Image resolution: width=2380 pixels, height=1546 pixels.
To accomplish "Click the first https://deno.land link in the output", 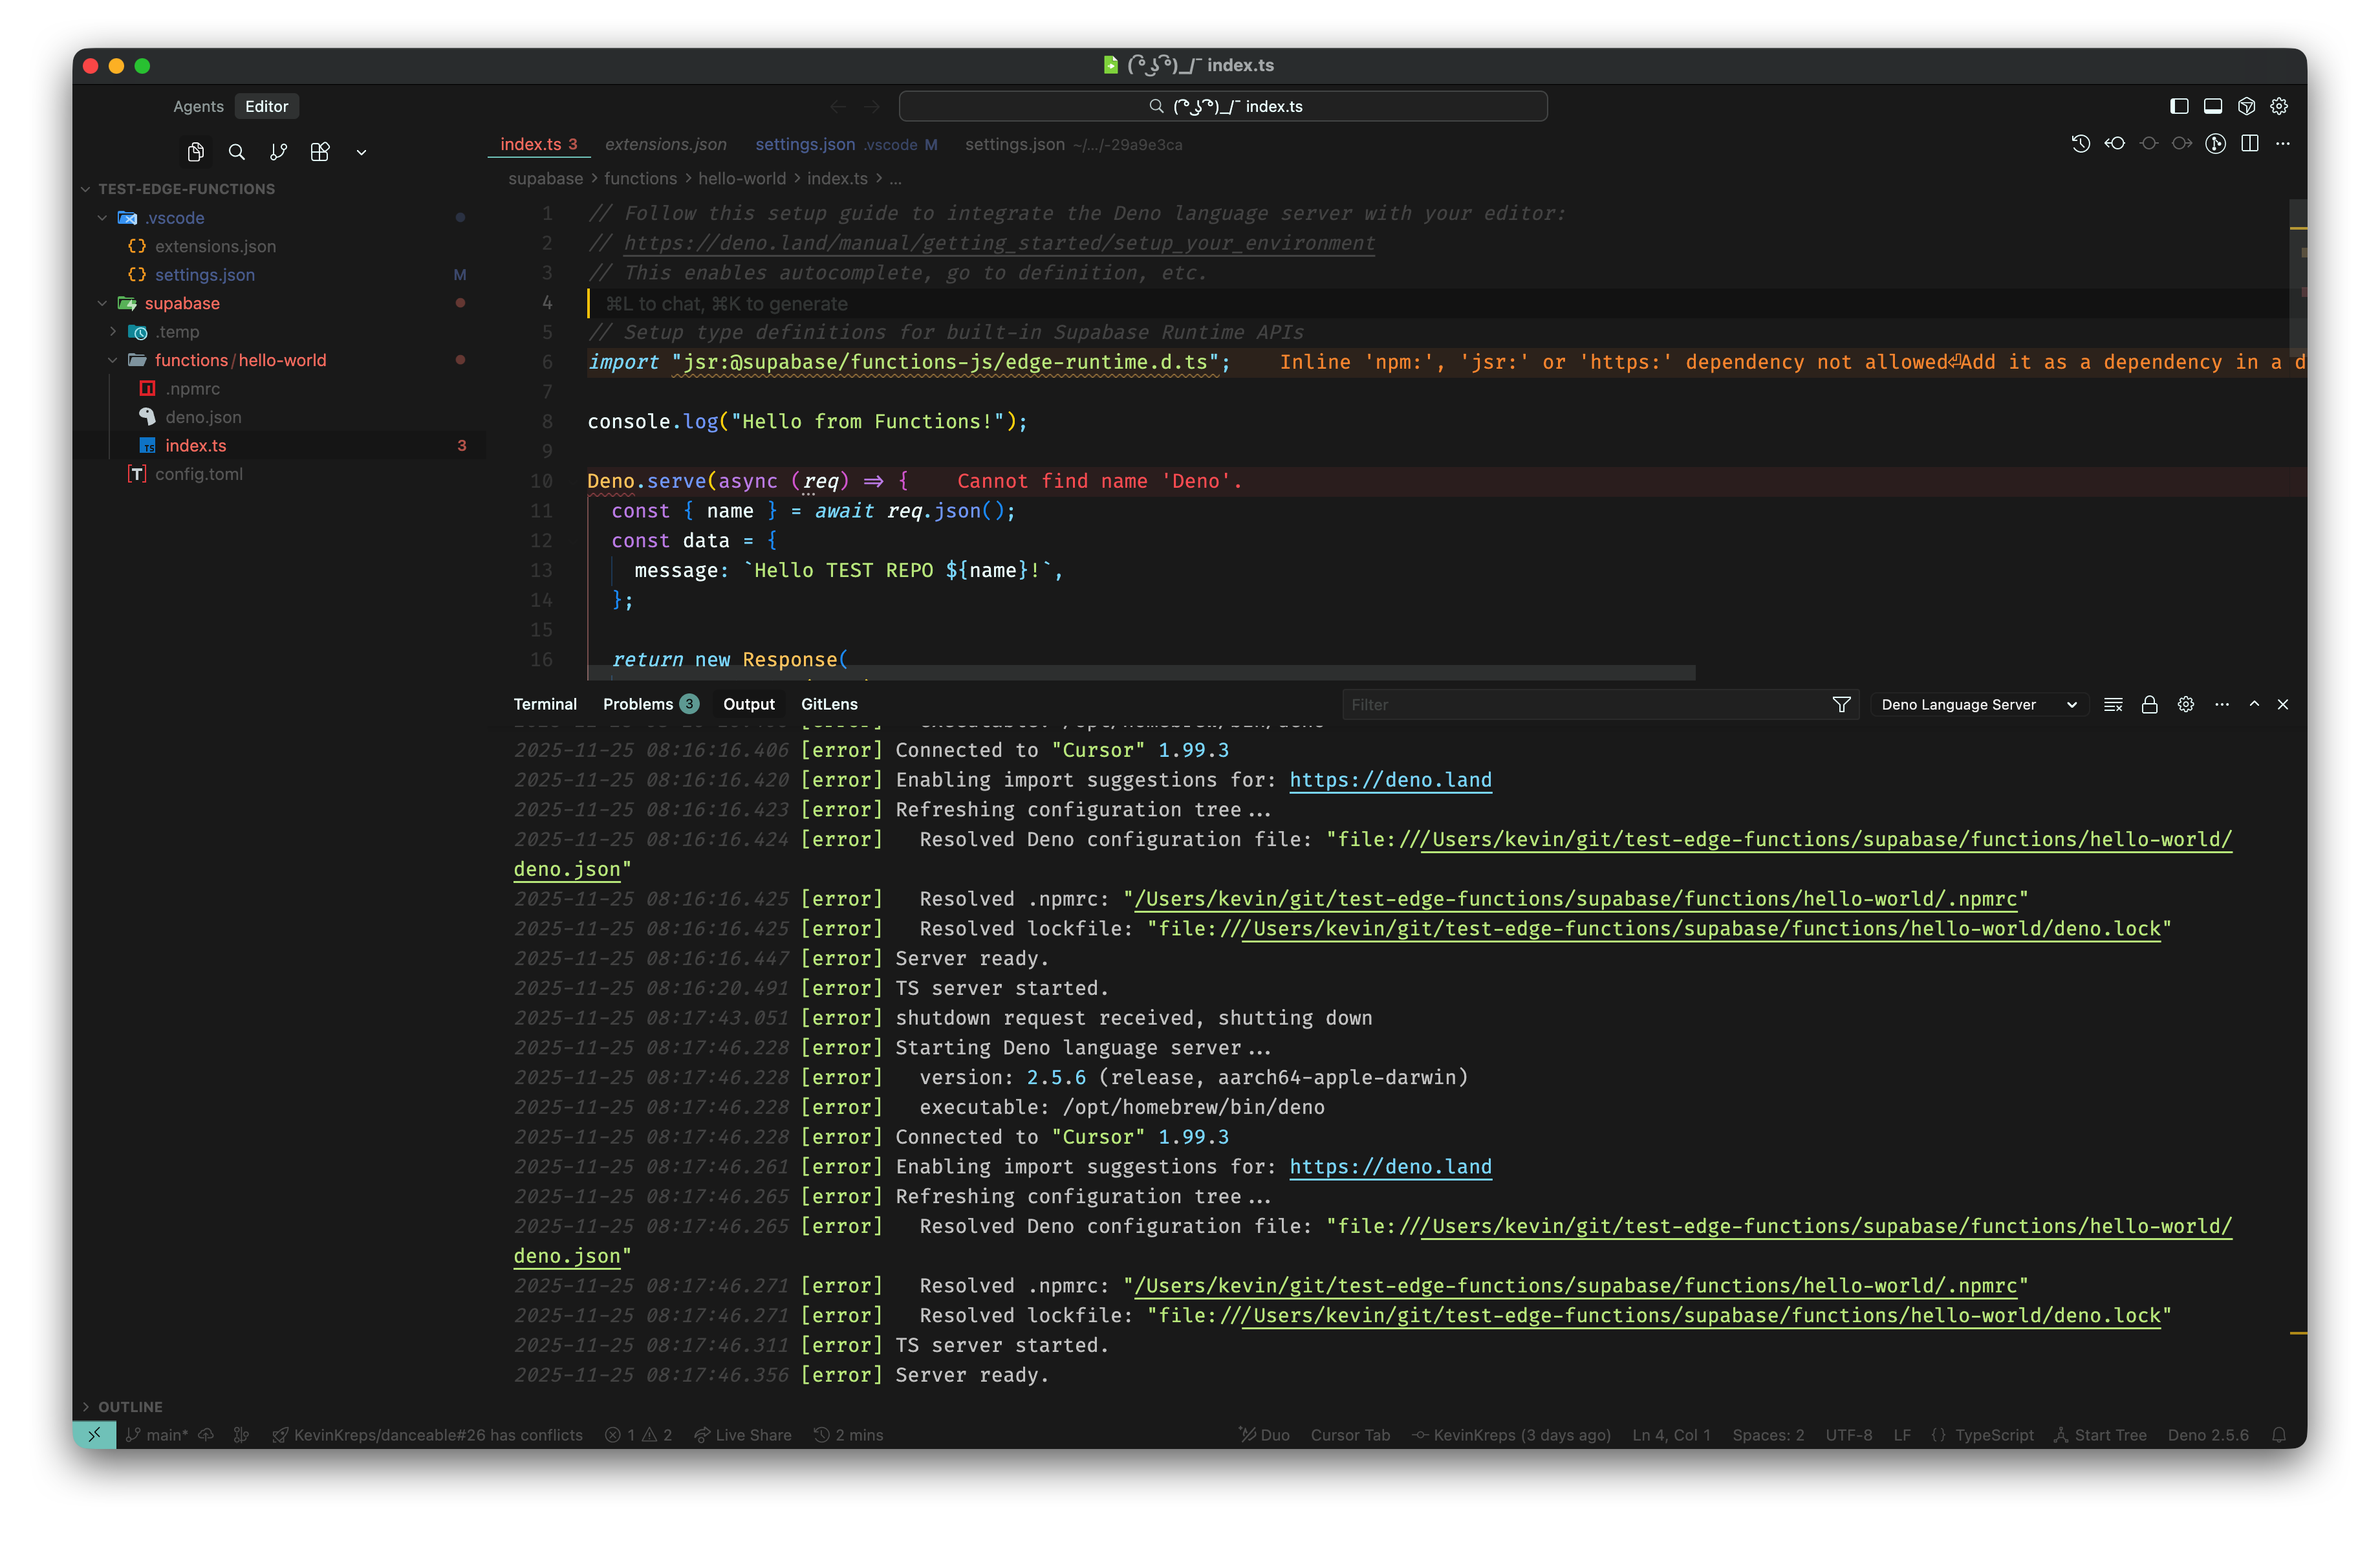I will [x=1390, y=780].
